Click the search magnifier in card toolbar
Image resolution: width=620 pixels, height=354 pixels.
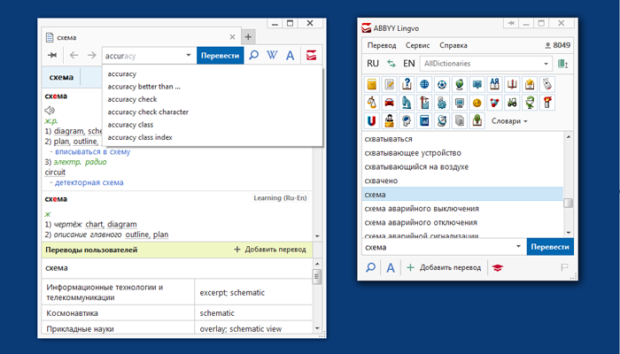pos(254,56)
